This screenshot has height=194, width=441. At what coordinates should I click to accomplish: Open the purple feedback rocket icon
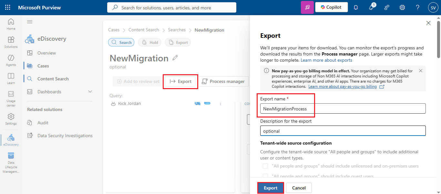coord(307,7)
